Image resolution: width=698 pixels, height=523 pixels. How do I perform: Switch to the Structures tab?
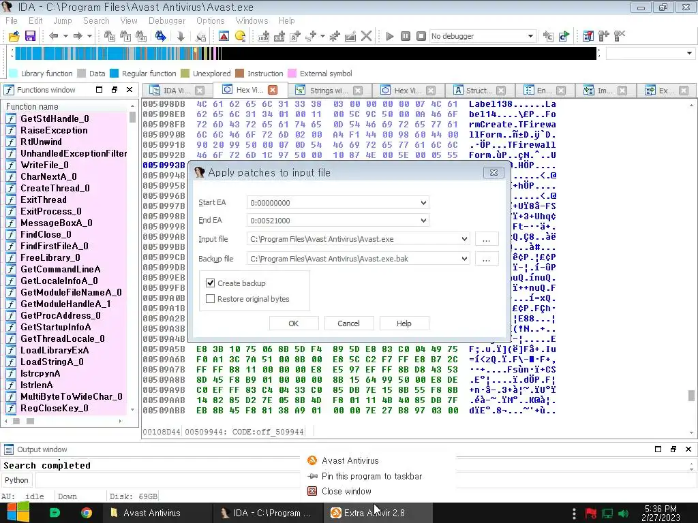[x=479, y=91]
